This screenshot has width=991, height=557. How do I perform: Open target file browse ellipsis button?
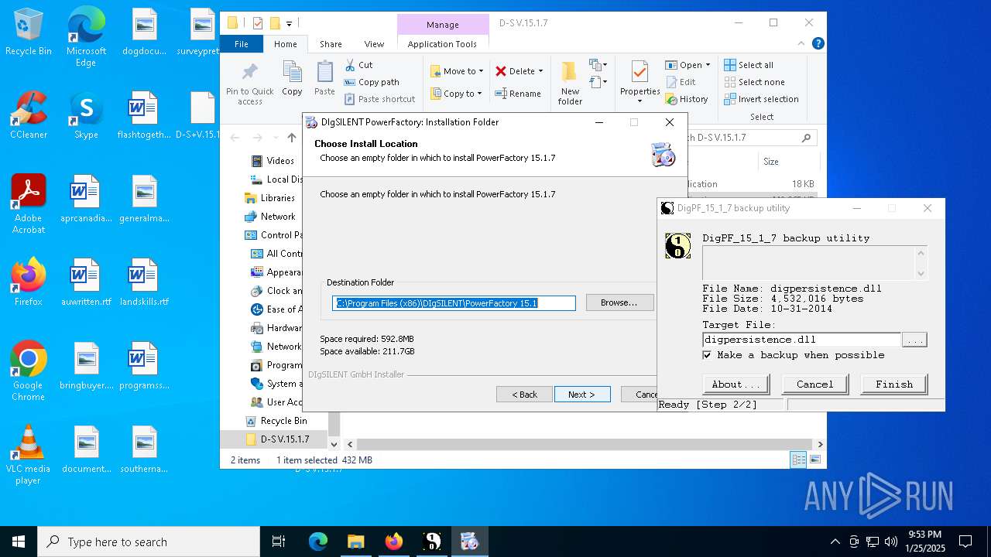[x=914, y=340]
